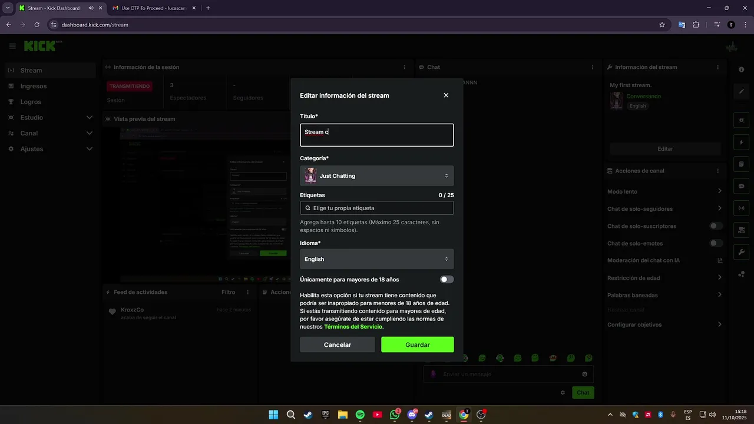Screen dimensions: 754x424
Task: Open Chrome tab search dropdown
Action: [8, 8]
